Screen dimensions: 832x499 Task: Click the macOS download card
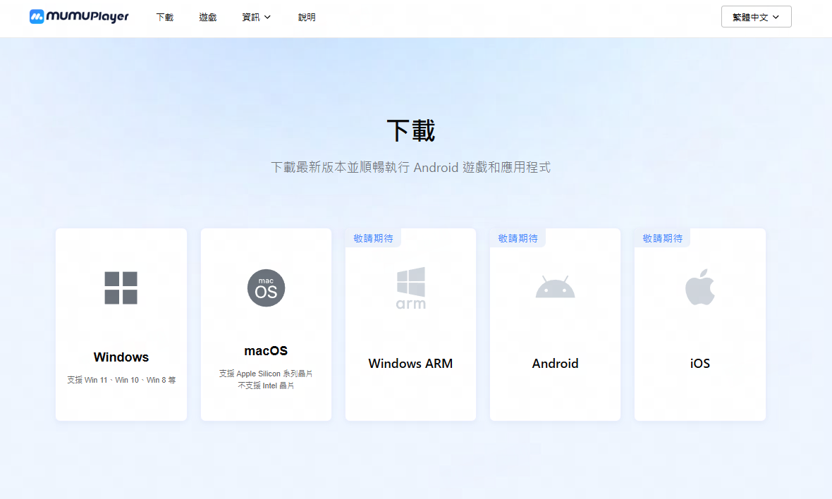[x=266, y=324]
